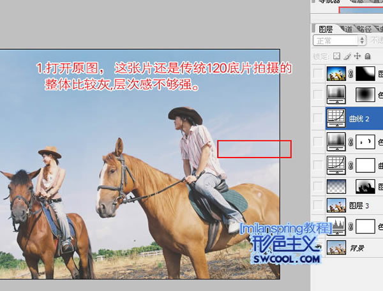Click the lock transparent pixels icon
Viewport: 383px width, 291px height.
click(x=338, y=56)
